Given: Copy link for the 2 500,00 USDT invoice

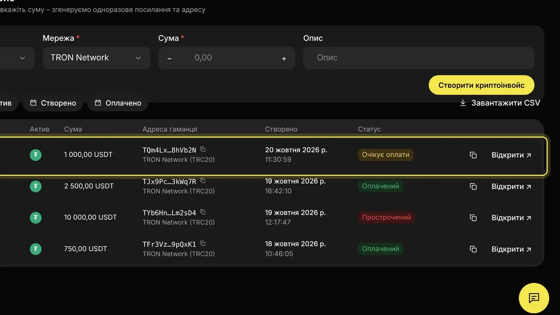Looking at the screenshot, I should point(473,186).
